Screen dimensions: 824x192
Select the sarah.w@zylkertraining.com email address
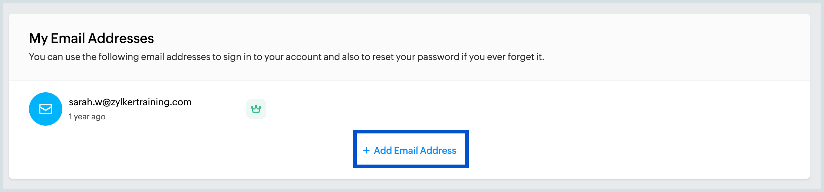130,102
